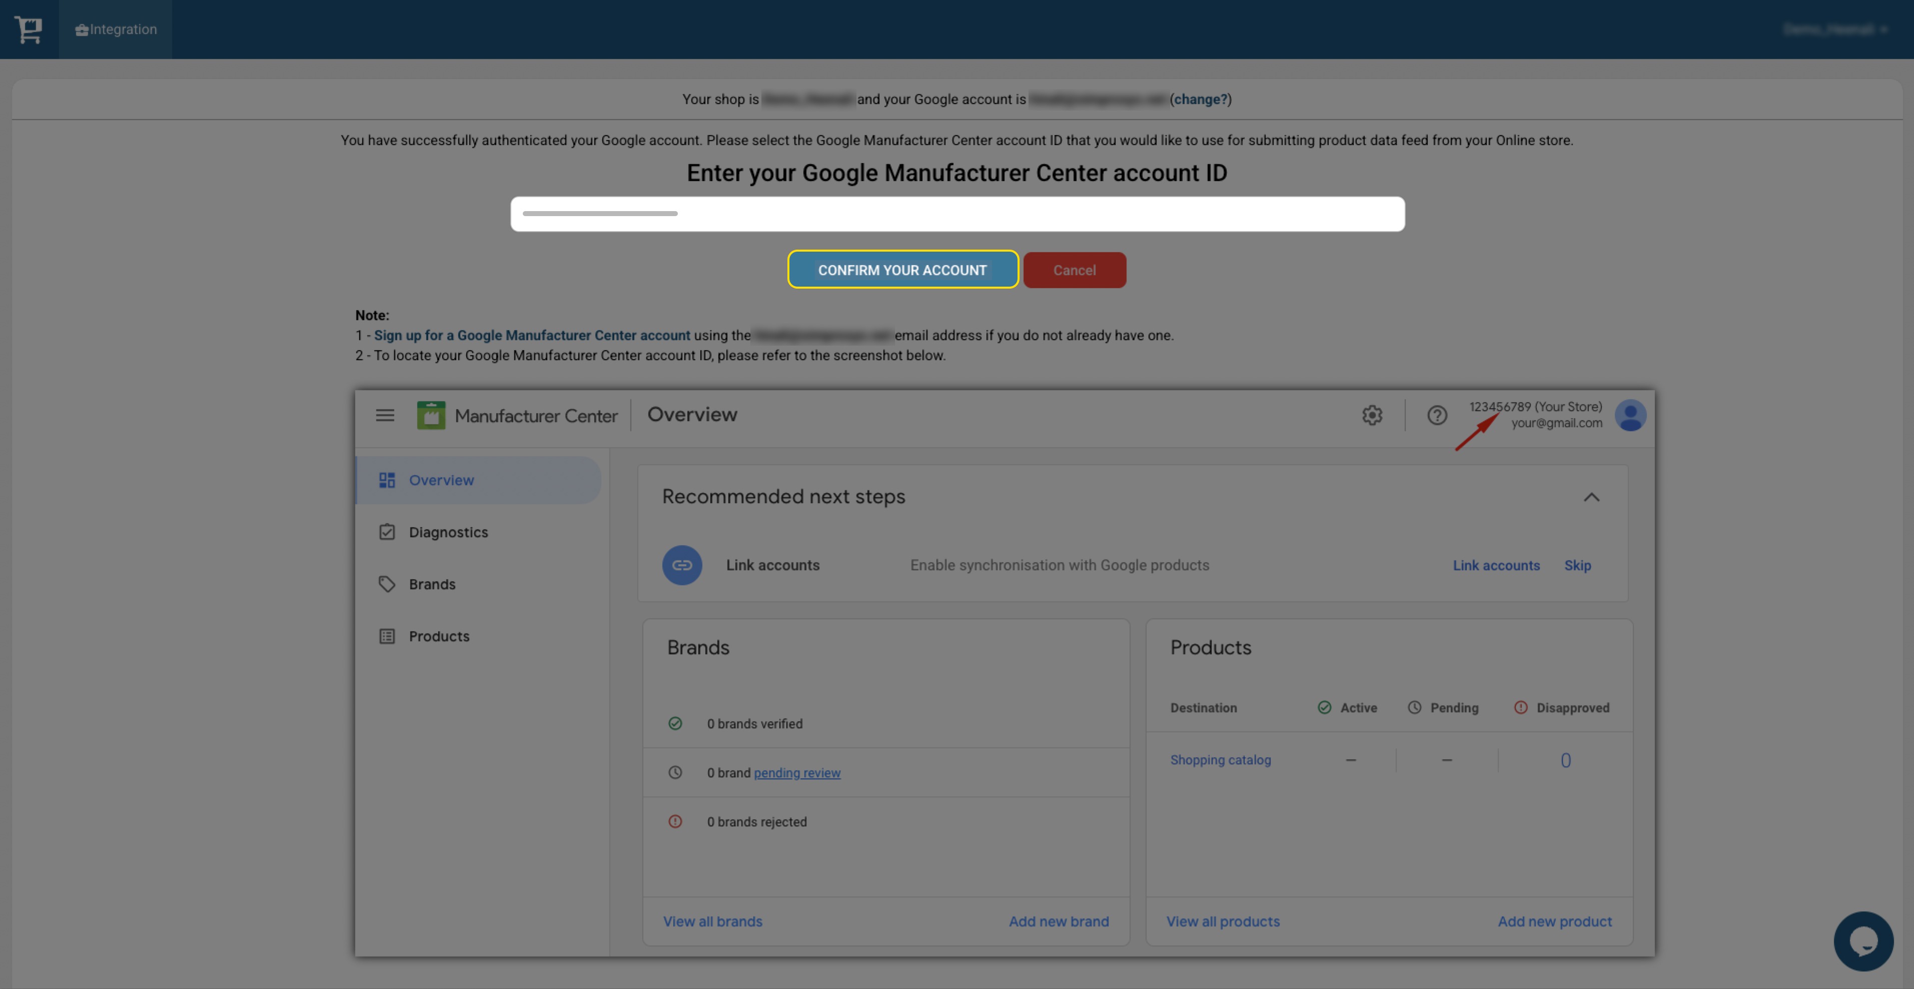Open the pending review link

(x=797, y=773)
